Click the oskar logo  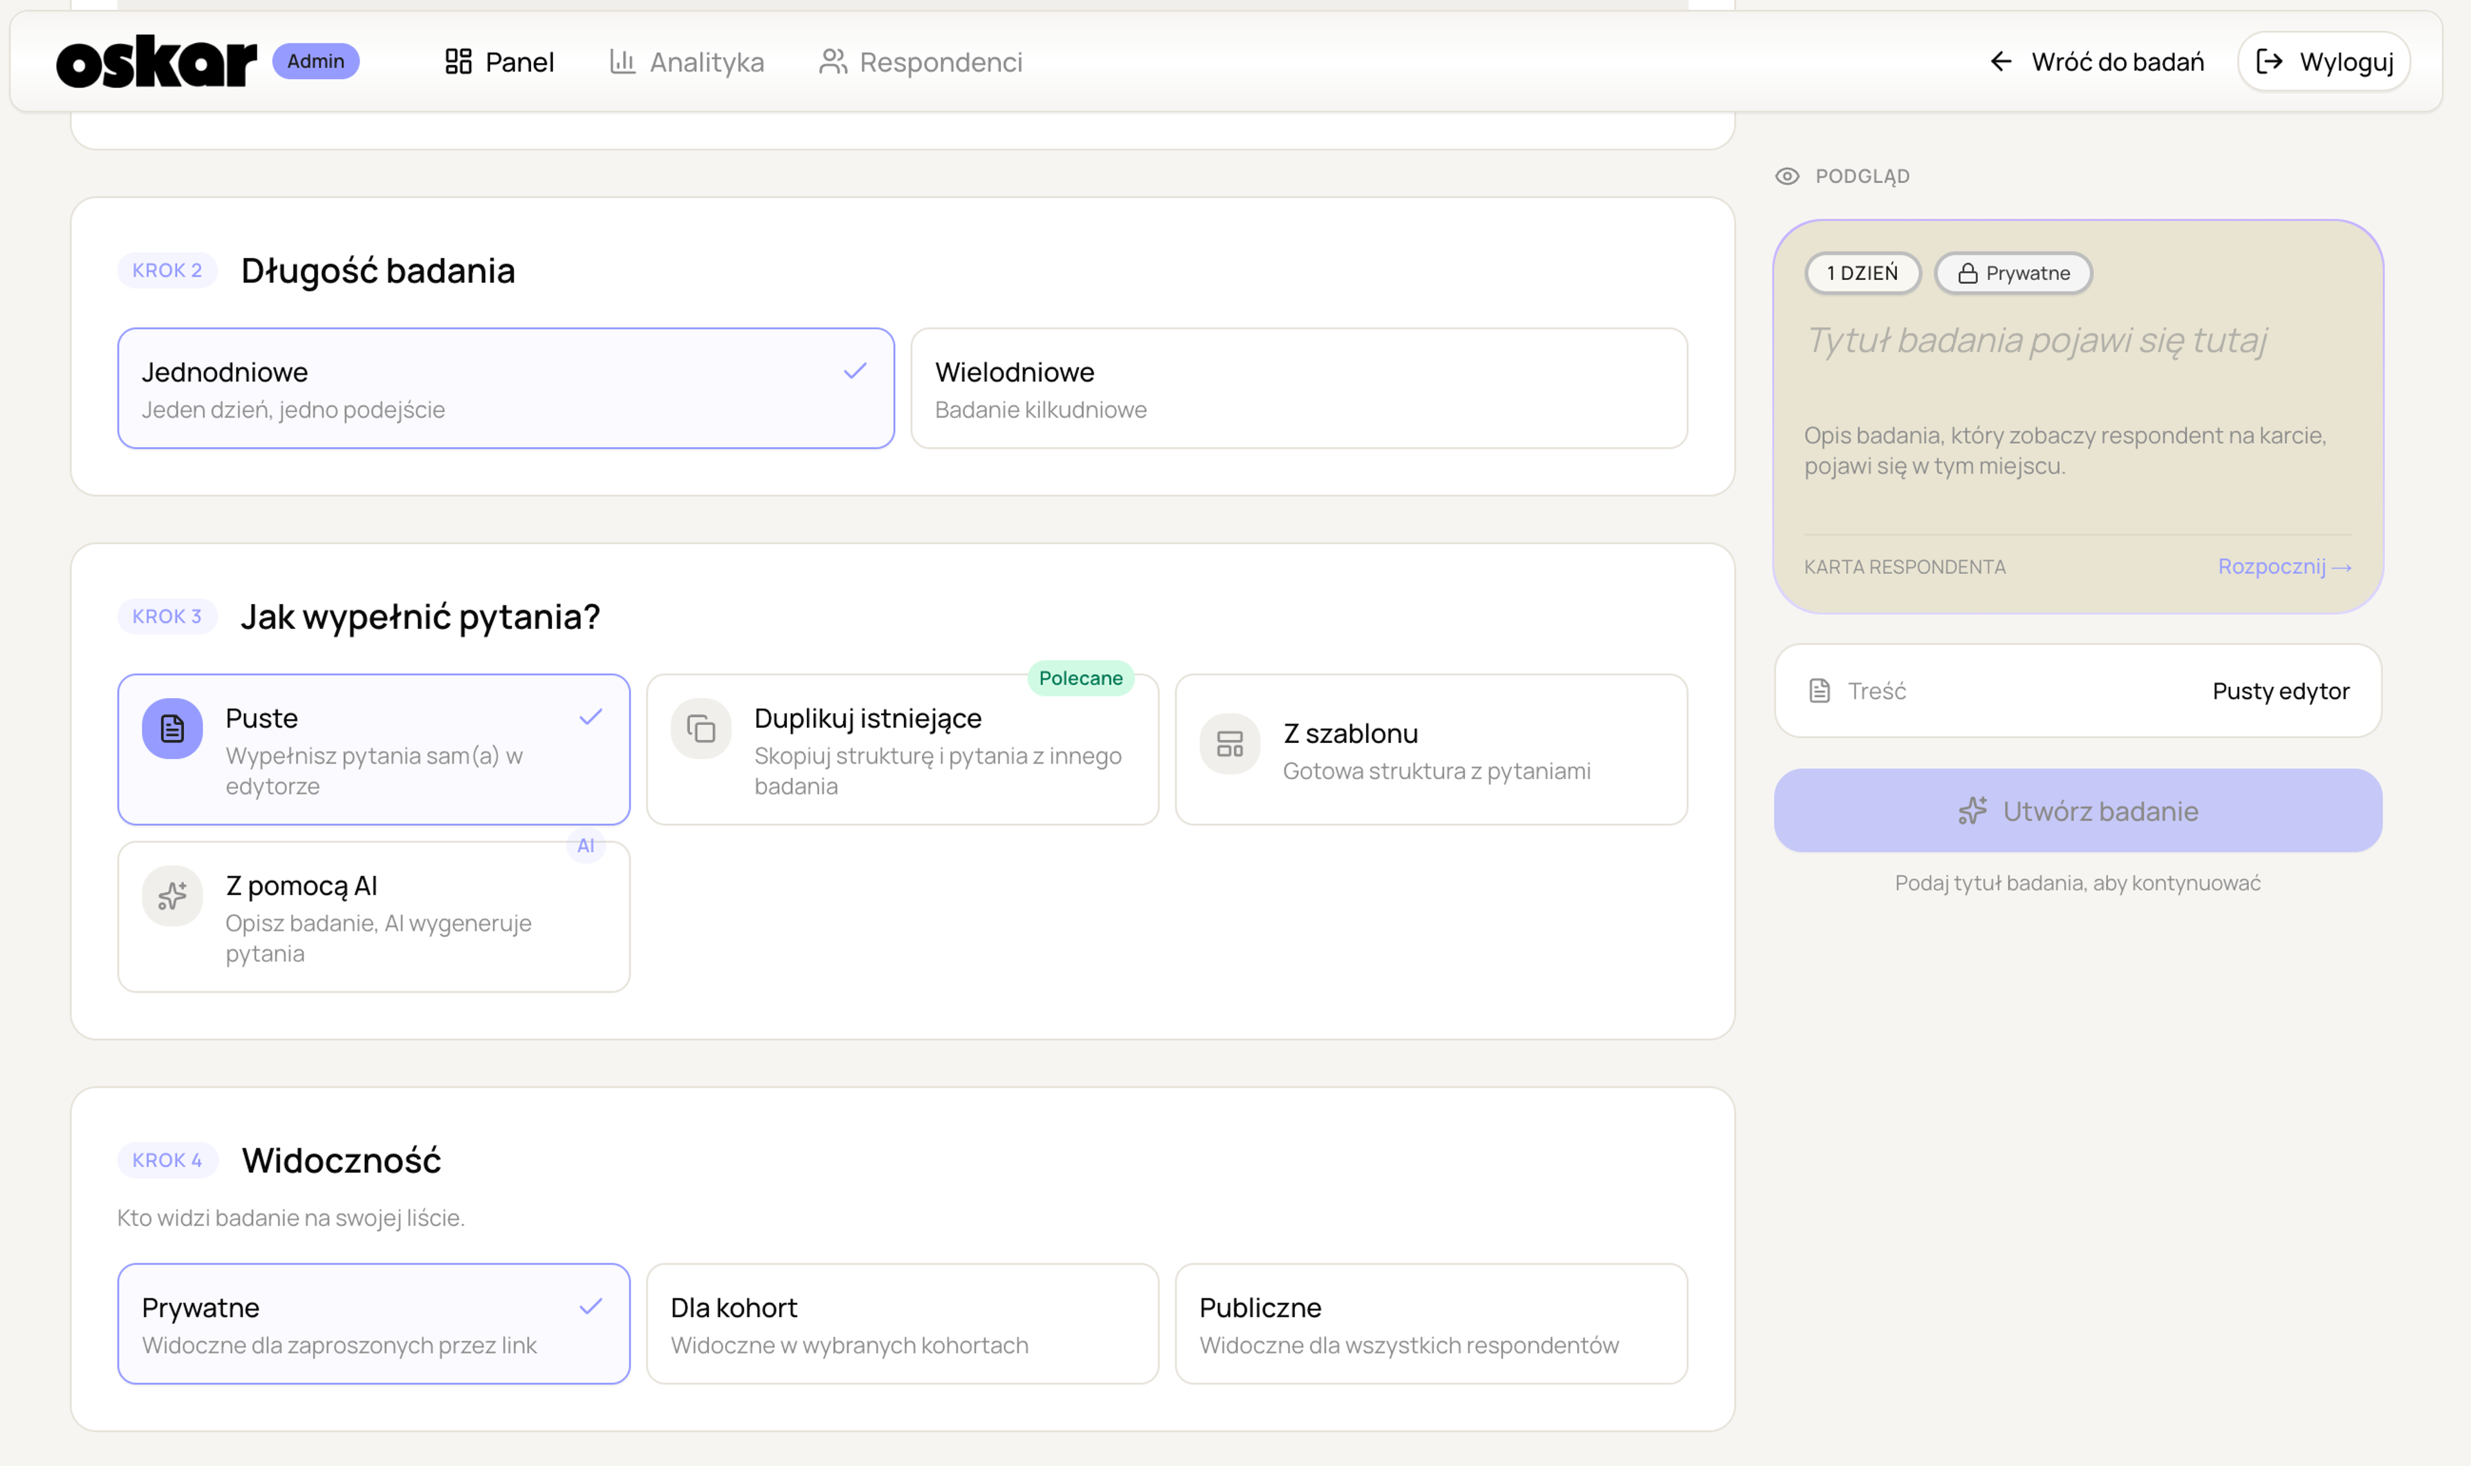pos(156,61)
